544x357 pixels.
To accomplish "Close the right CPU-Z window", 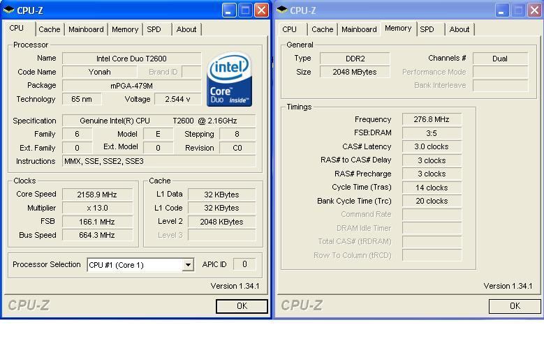I will click(x=535, y=10).
